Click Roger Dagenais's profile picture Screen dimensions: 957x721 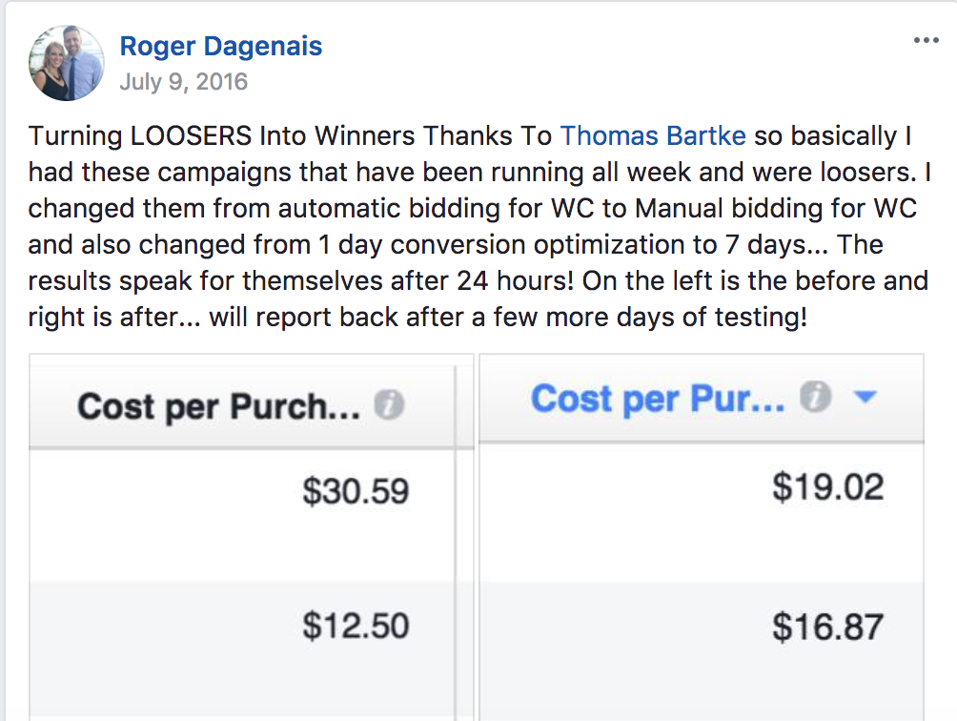(66, 63)
